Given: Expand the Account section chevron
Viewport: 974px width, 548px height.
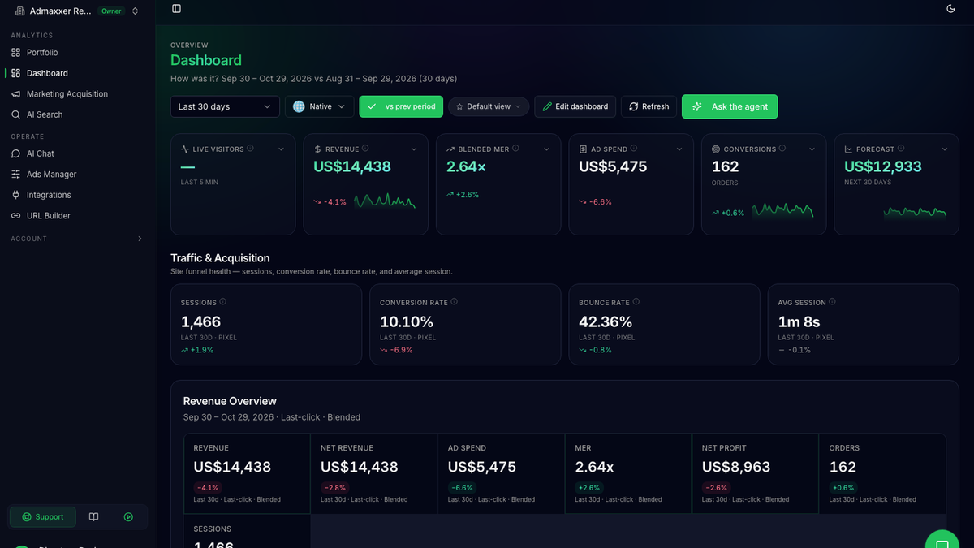Looking at the screenshot, I should (x=140, y=239).
